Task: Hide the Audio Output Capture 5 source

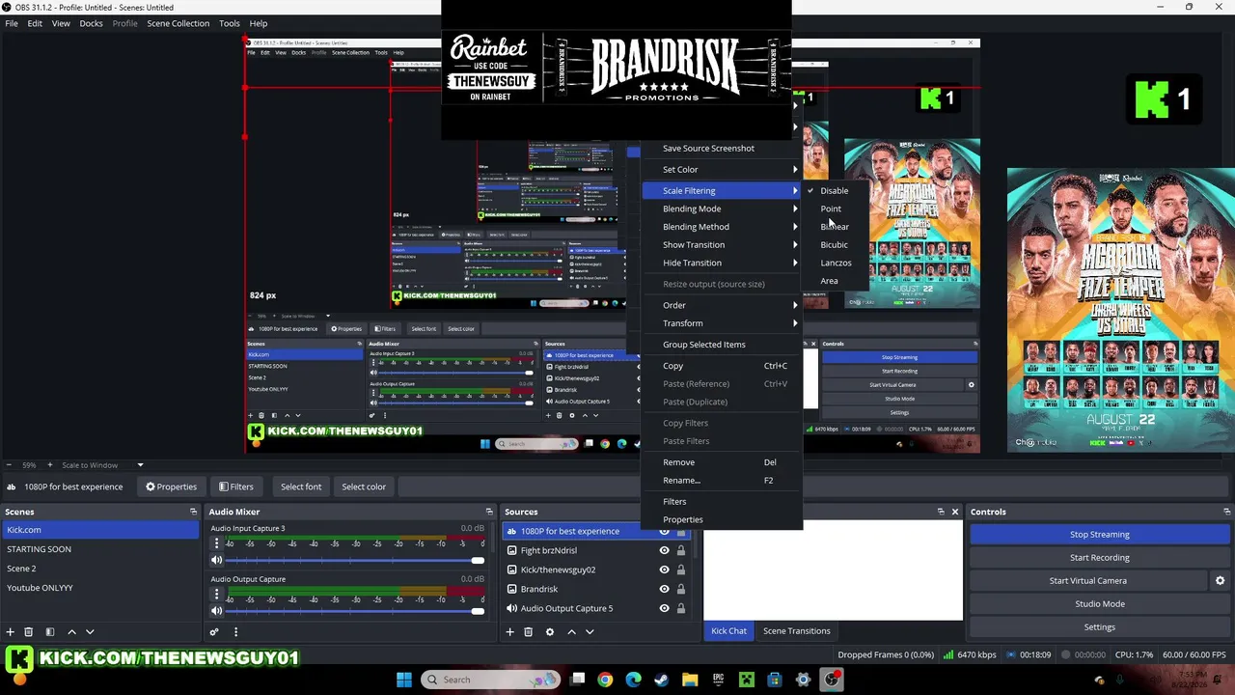Action: pos(664,609)
